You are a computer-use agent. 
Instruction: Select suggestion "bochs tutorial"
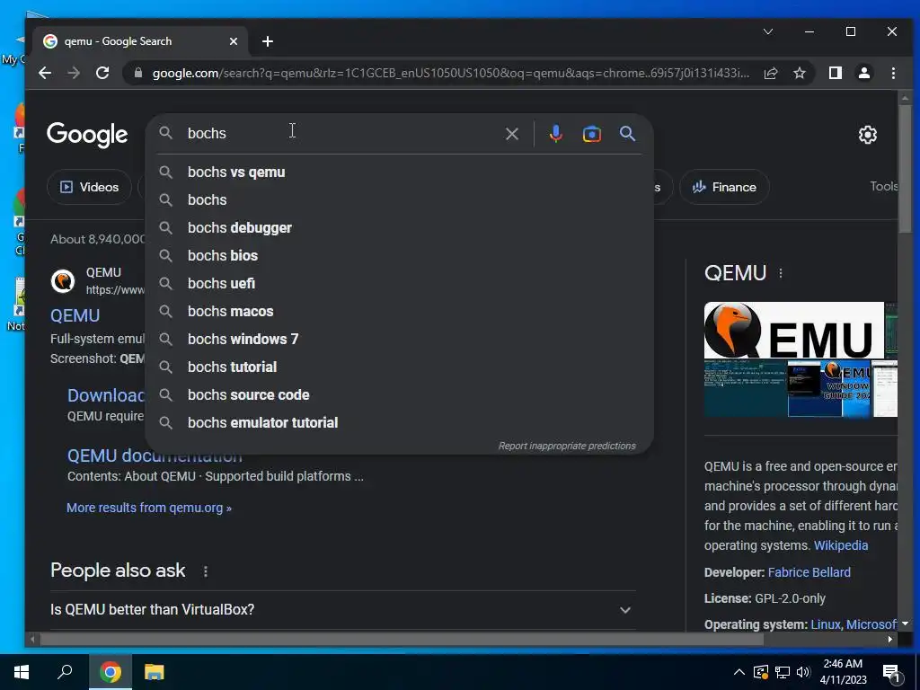pos(399,367)
